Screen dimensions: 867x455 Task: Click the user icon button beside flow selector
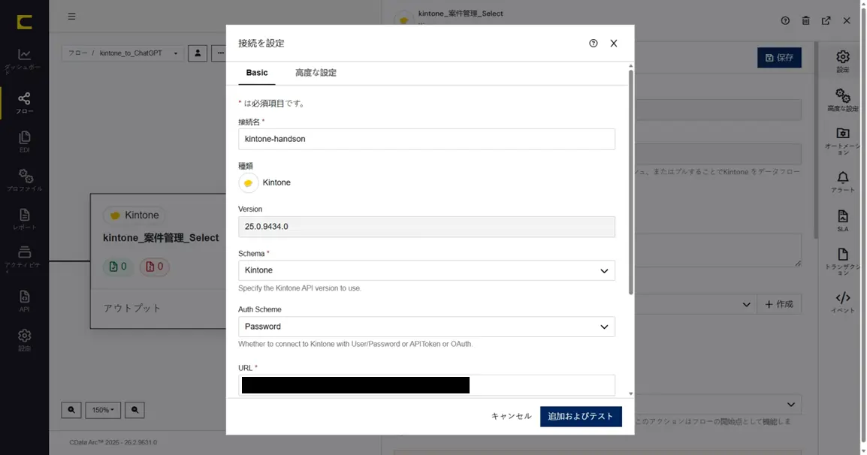(x=198, y=53)
